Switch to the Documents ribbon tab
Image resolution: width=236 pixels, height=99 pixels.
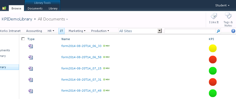click(35, 8)
